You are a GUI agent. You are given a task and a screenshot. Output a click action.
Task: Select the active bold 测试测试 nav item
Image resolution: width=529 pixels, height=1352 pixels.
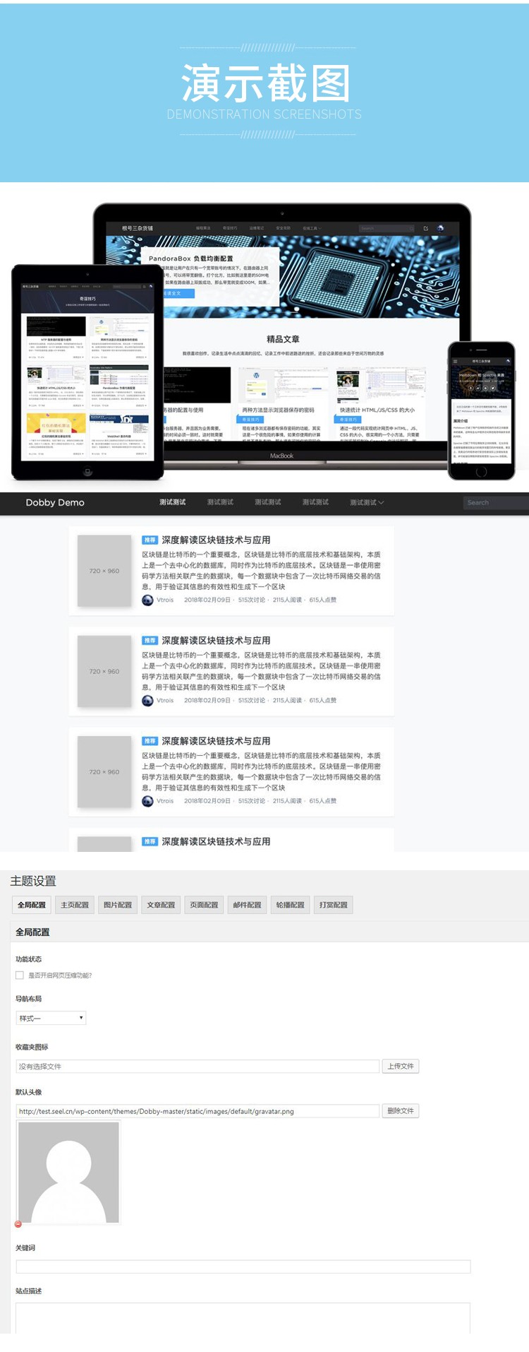(172, 502)
